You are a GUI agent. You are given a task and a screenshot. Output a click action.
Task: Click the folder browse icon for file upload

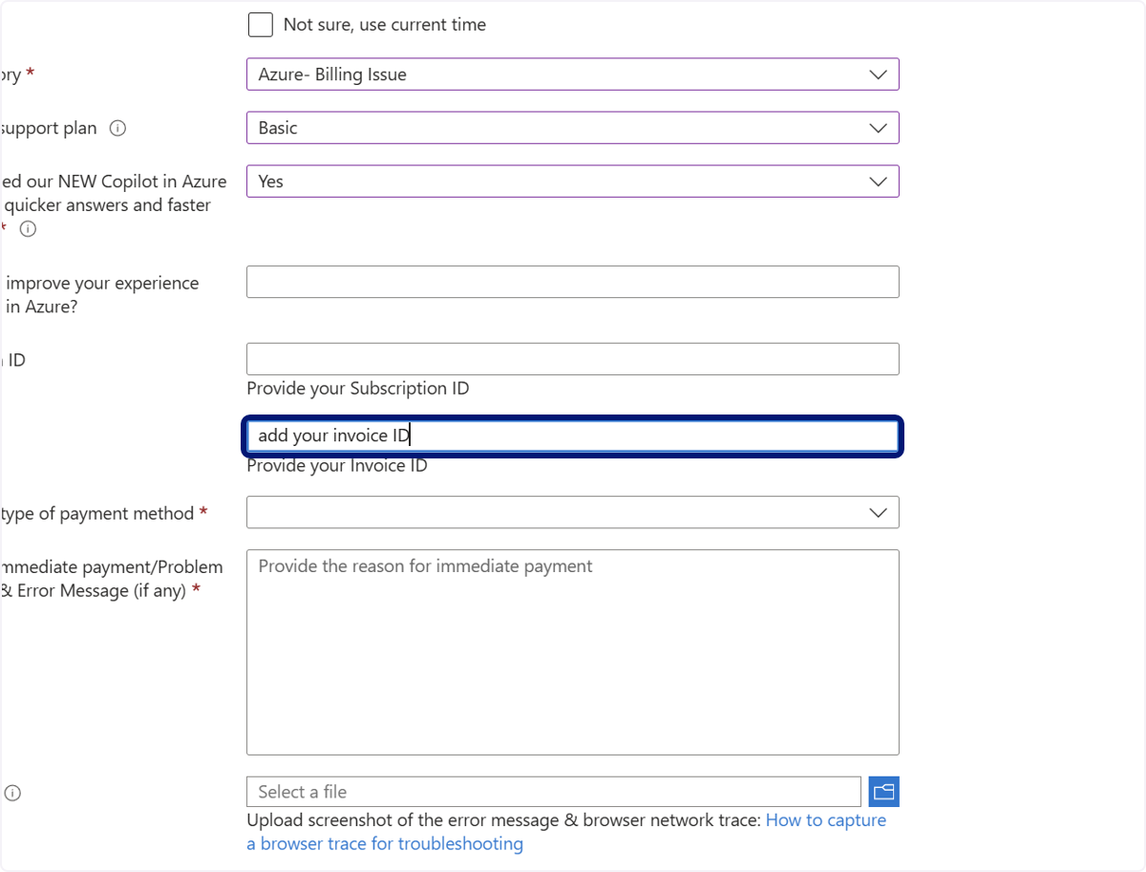click(884, 792)
